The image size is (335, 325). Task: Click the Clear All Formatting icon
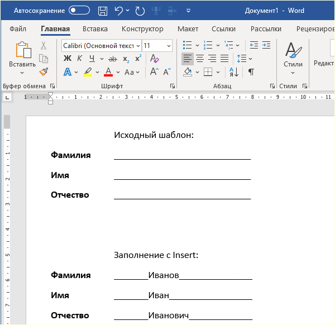pos(154,58)
